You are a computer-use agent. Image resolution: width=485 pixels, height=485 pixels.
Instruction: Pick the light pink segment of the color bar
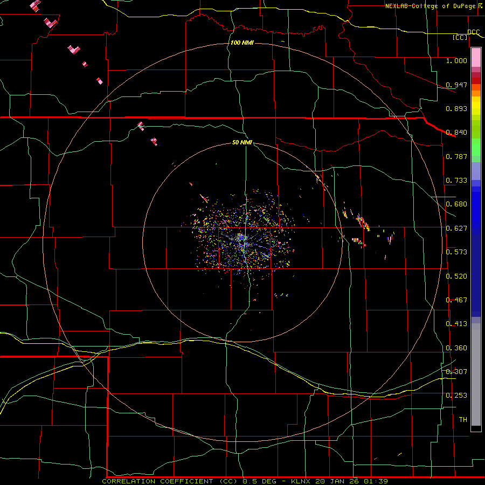[476, 58]
